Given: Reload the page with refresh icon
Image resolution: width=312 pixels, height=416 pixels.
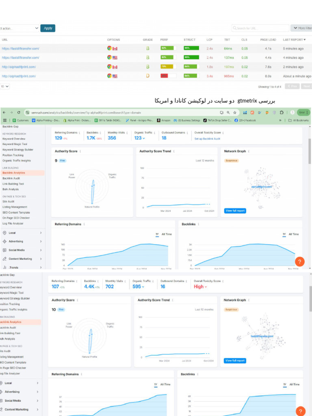Looking at the screenshot, I should click(x=19, y=113).
